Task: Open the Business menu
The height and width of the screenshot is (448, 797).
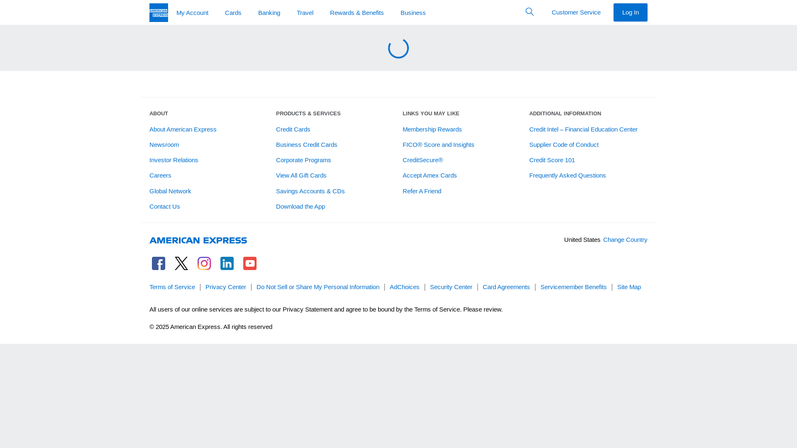Action: click(x=413, y=13)
